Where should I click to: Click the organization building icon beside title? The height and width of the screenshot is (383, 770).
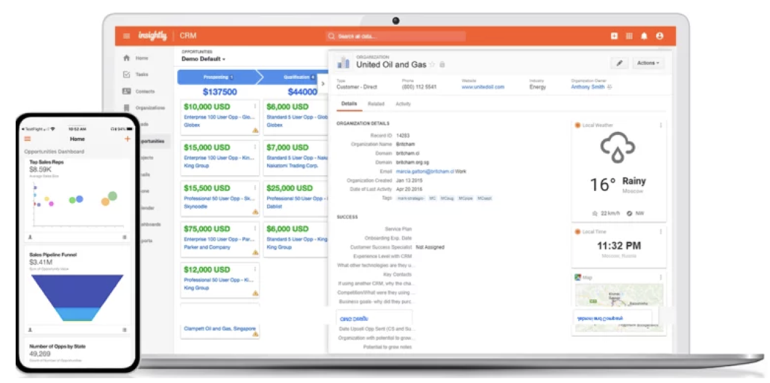coord(343,63)
